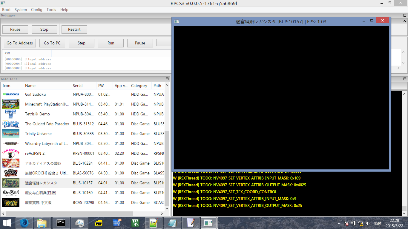Open the Command Prompt taskbar icon

click(x=61, y=223)
